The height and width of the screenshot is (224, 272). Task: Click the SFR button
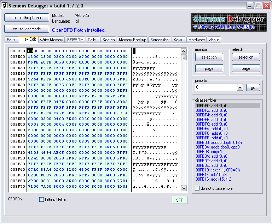click(180, 200)
